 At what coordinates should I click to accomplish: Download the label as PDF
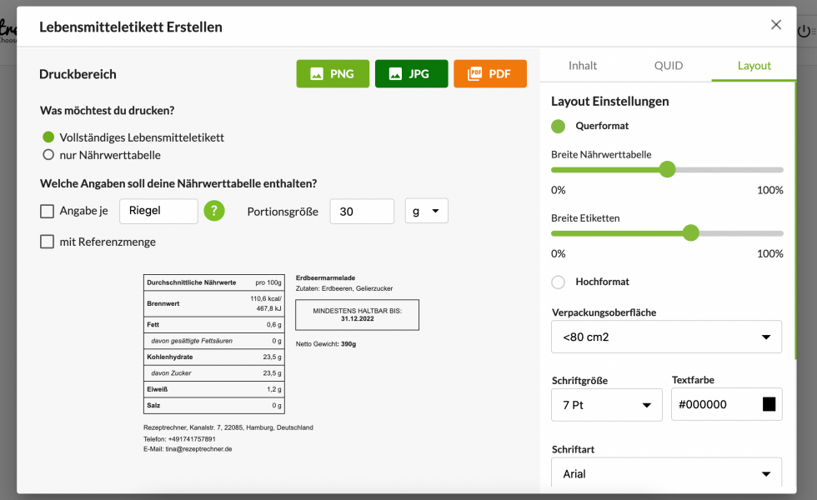[490, 74]
